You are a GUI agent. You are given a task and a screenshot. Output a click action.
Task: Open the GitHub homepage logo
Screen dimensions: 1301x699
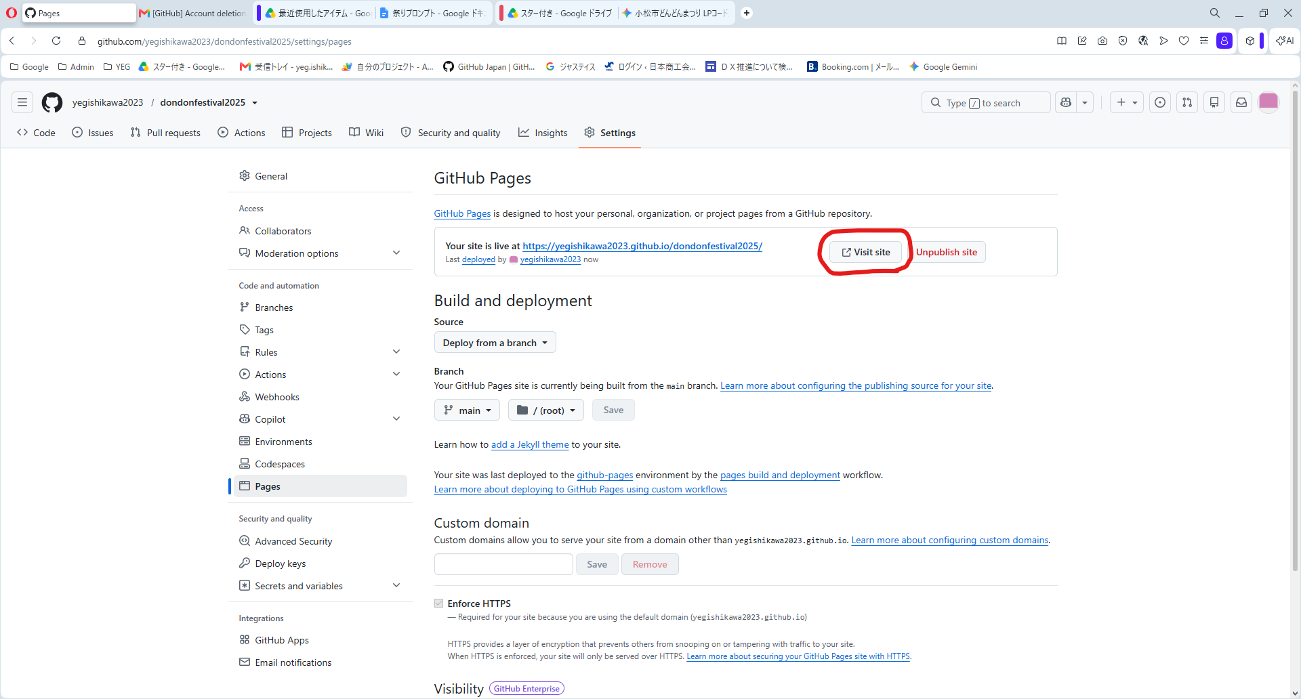pos(52,102)
